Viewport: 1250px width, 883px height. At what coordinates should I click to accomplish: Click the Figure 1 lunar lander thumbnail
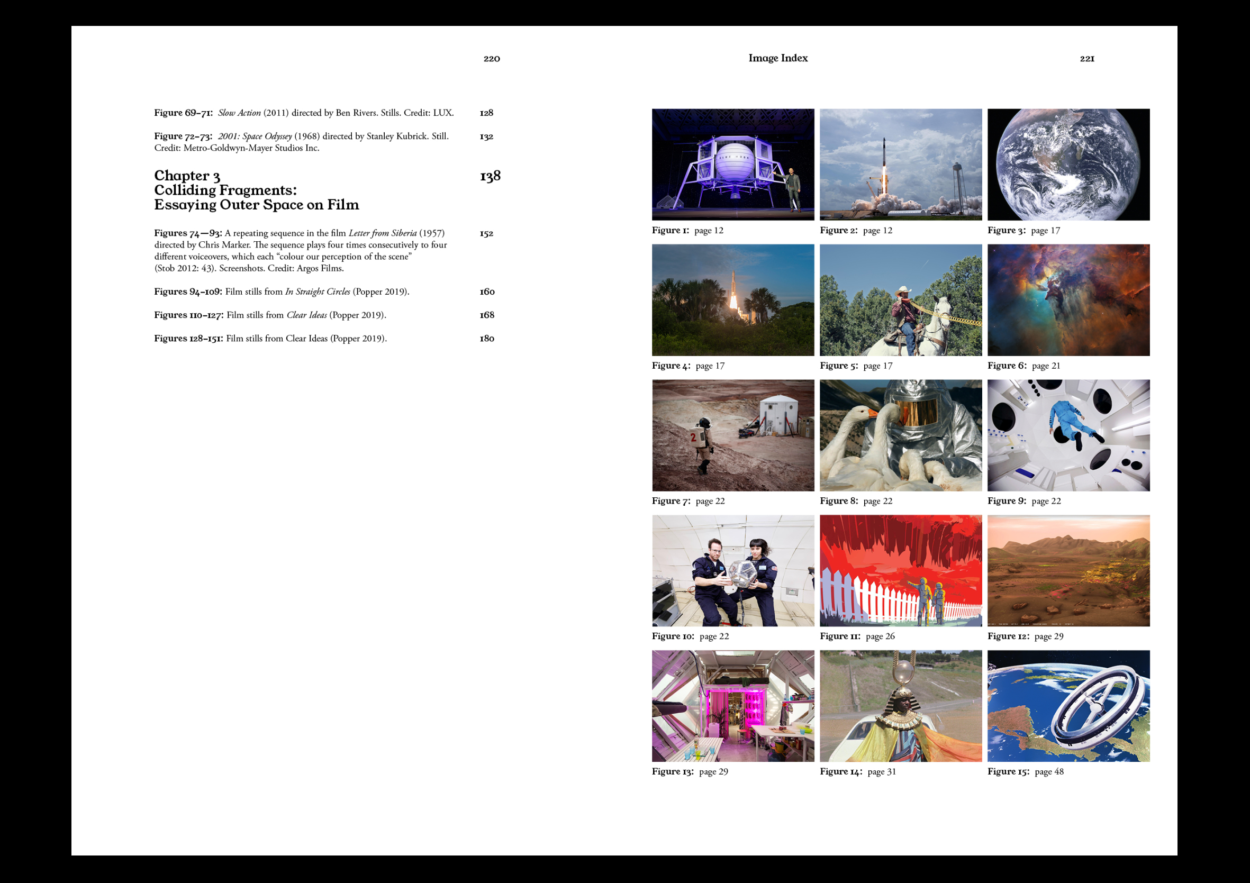point(733,165)
